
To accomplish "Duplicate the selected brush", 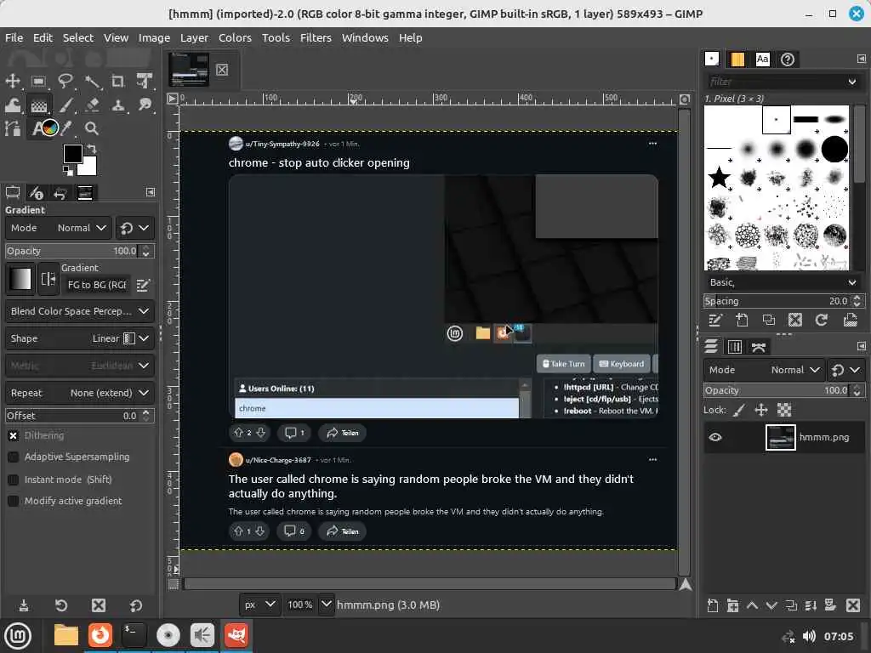I will pyautogui.click(x=769, y=320).
